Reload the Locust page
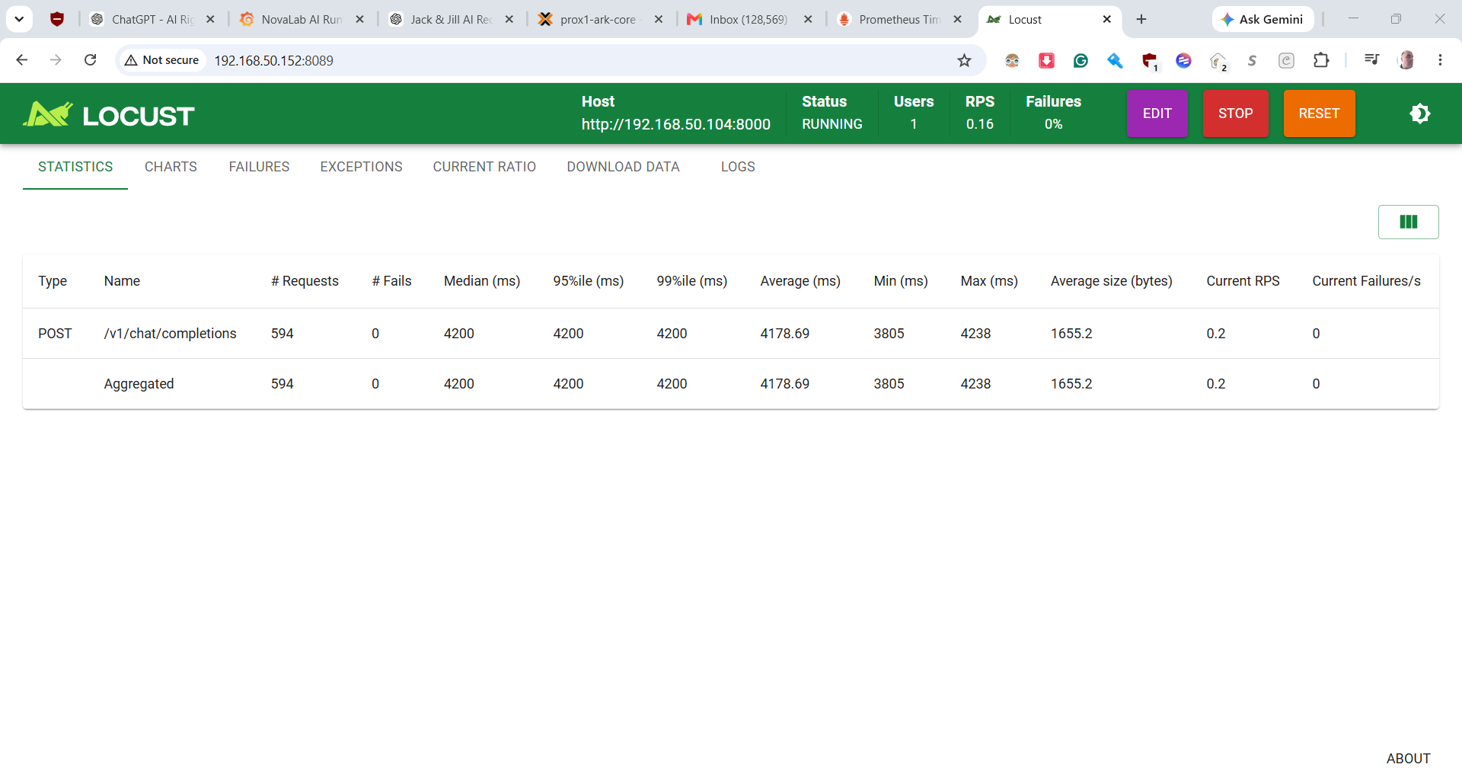This screenshot has height=777, width=1462. click(90, 60)
